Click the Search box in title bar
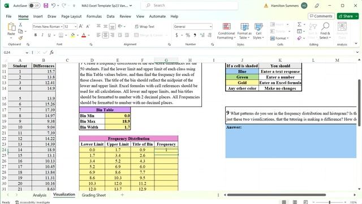The image size is (362, 204). pos(189,5)
